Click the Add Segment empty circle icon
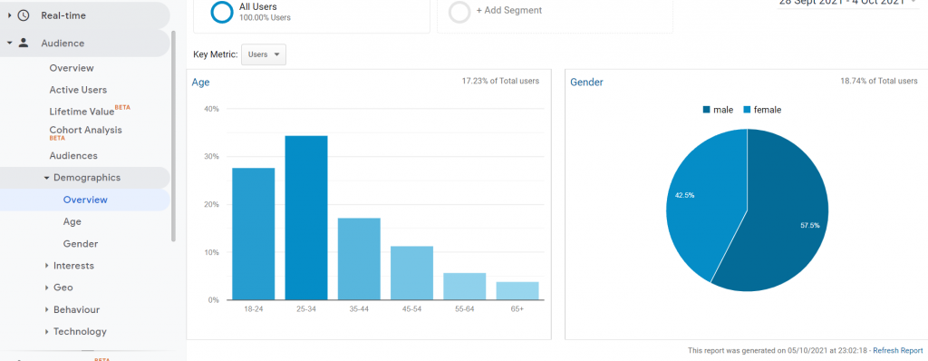Viewport: 928px width, 361px height. tap(459, 12)
